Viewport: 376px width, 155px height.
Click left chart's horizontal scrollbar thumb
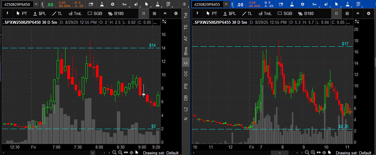pyautogui.click(x=92, y=153)
